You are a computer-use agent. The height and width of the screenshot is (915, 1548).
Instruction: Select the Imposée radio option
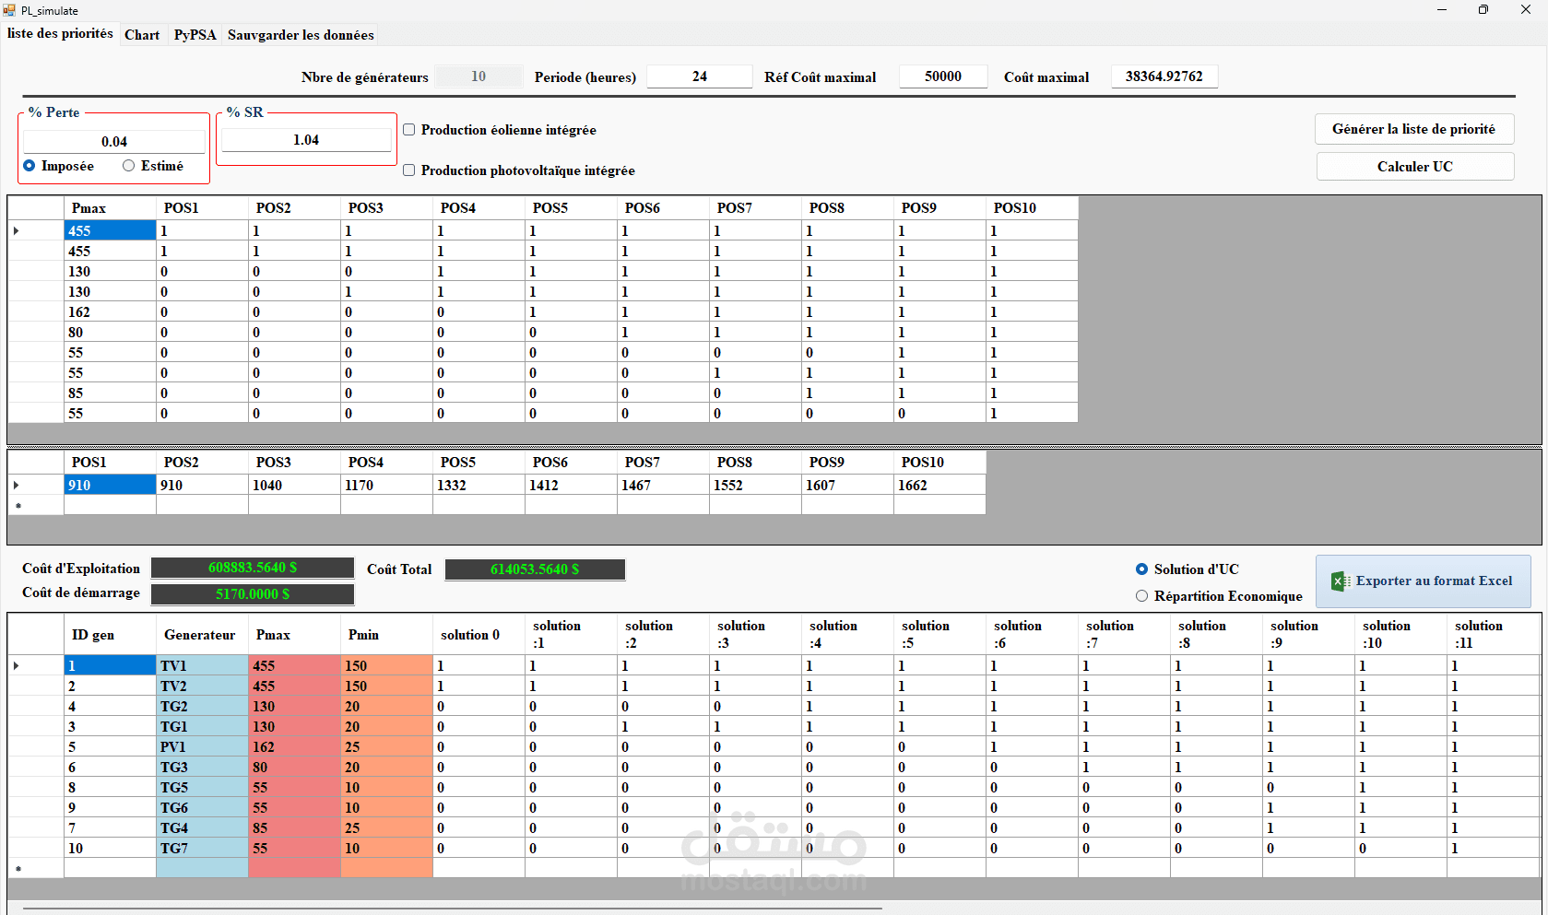30,166
